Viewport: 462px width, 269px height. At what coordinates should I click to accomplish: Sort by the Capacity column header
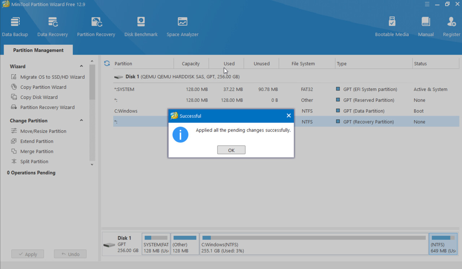191,64
